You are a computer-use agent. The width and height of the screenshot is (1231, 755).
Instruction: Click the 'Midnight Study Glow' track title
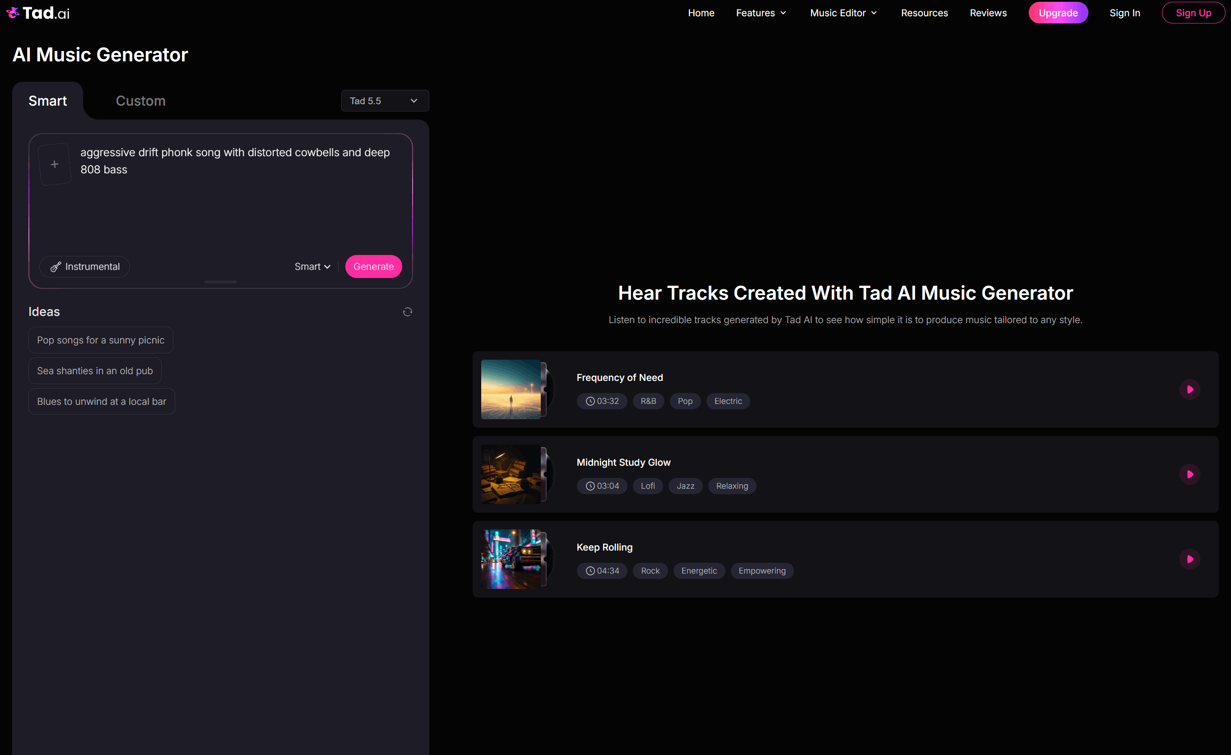pos(623,463)
